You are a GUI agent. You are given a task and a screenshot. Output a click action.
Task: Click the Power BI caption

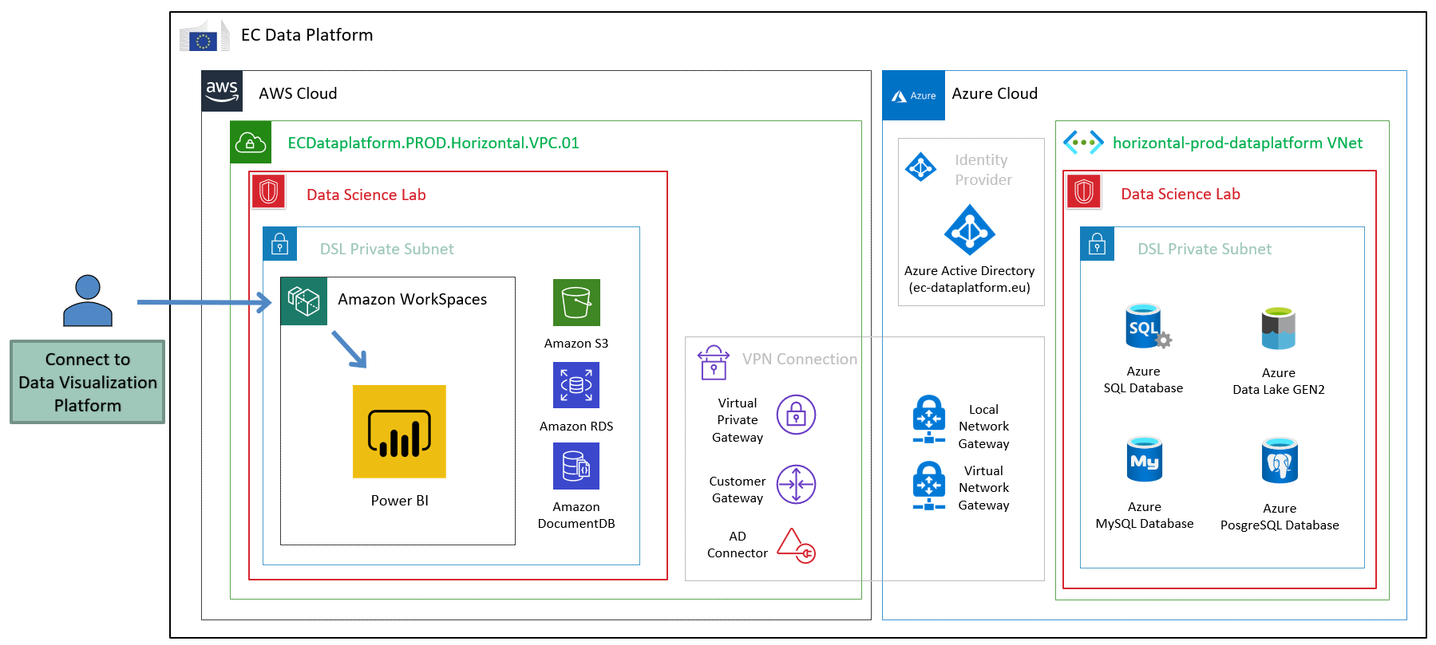click(x=400, y=501)
